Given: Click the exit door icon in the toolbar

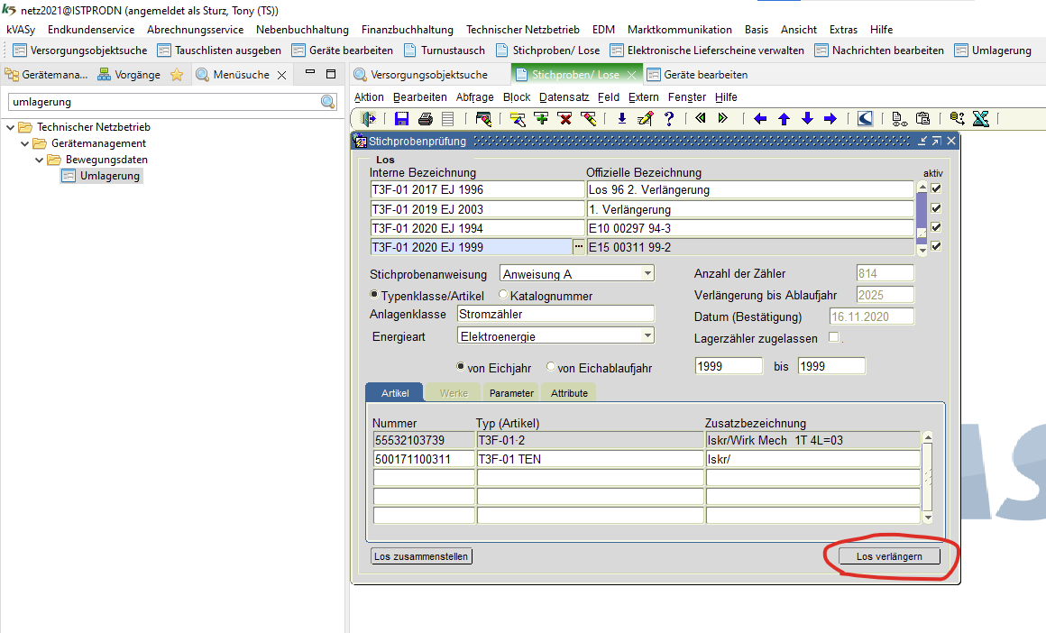Looking at the screenshot, I should tap(368, 118).
